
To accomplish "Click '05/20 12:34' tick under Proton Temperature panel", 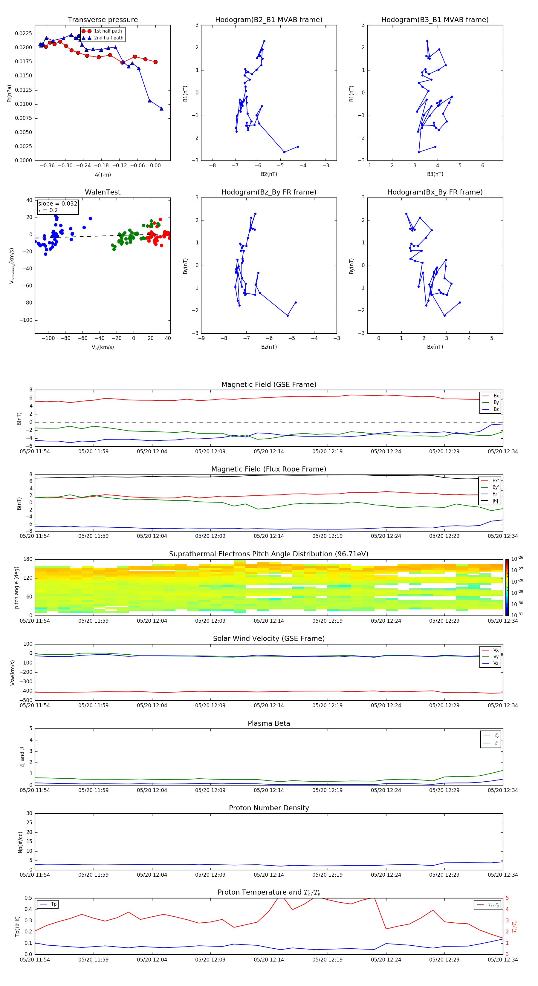I will pyautogui.click(x=503, y=960).
